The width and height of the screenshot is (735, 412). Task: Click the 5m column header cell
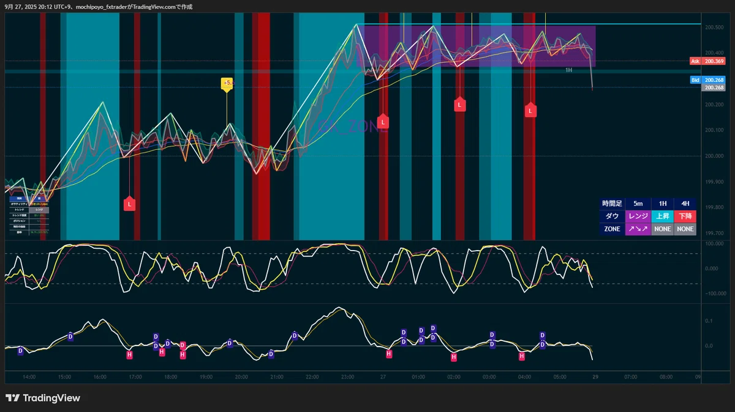638,204
